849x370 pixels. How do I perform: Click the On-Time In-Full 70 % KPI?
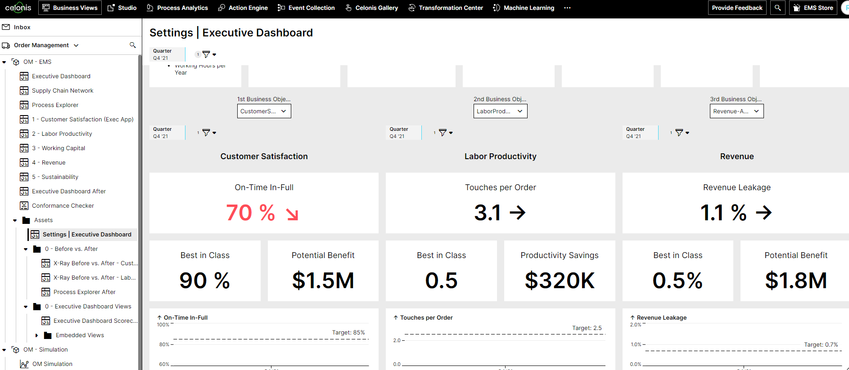coord(264,203)
